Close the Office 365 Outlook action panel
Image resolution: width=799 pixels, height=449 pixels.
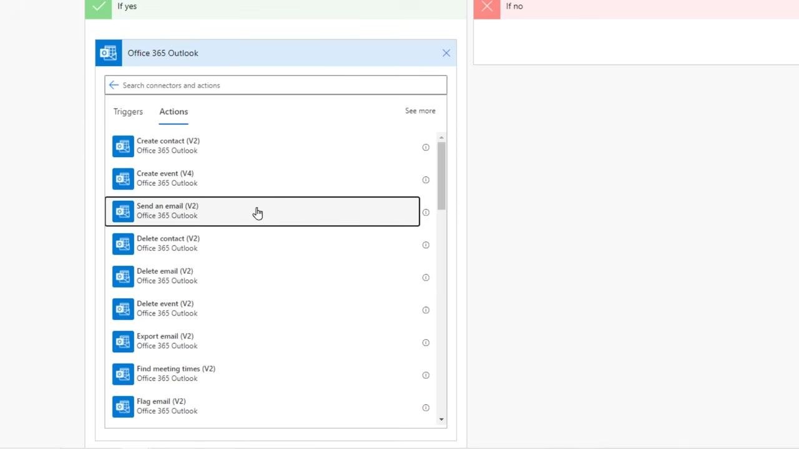point(446,53)
